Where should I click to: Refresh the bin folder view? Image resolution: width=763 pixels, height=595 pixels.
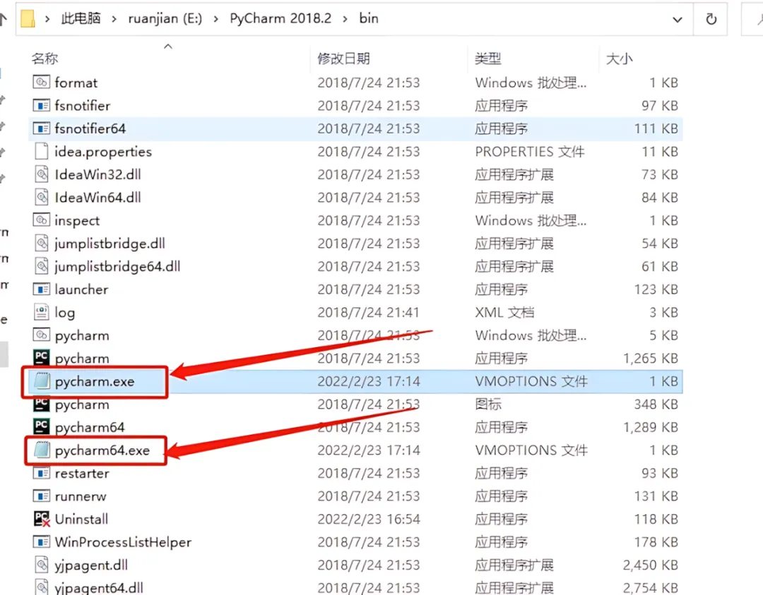tap(711, 19)
